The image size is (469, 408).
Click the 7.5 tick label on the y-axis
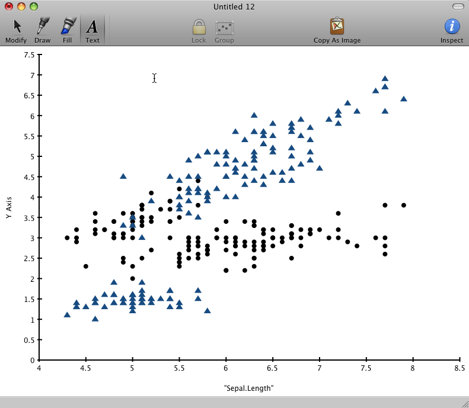(x=29, y=54)
